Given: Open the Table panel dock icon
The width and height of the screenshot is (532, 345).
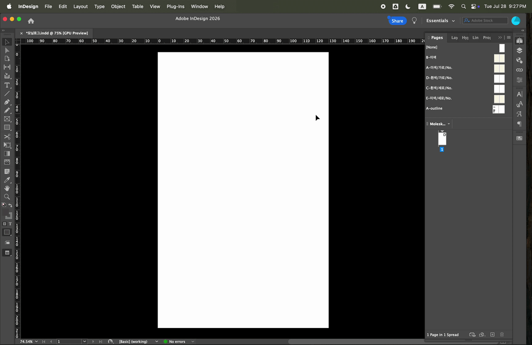Looking at the screenshot, I should (x=519, y=138).
